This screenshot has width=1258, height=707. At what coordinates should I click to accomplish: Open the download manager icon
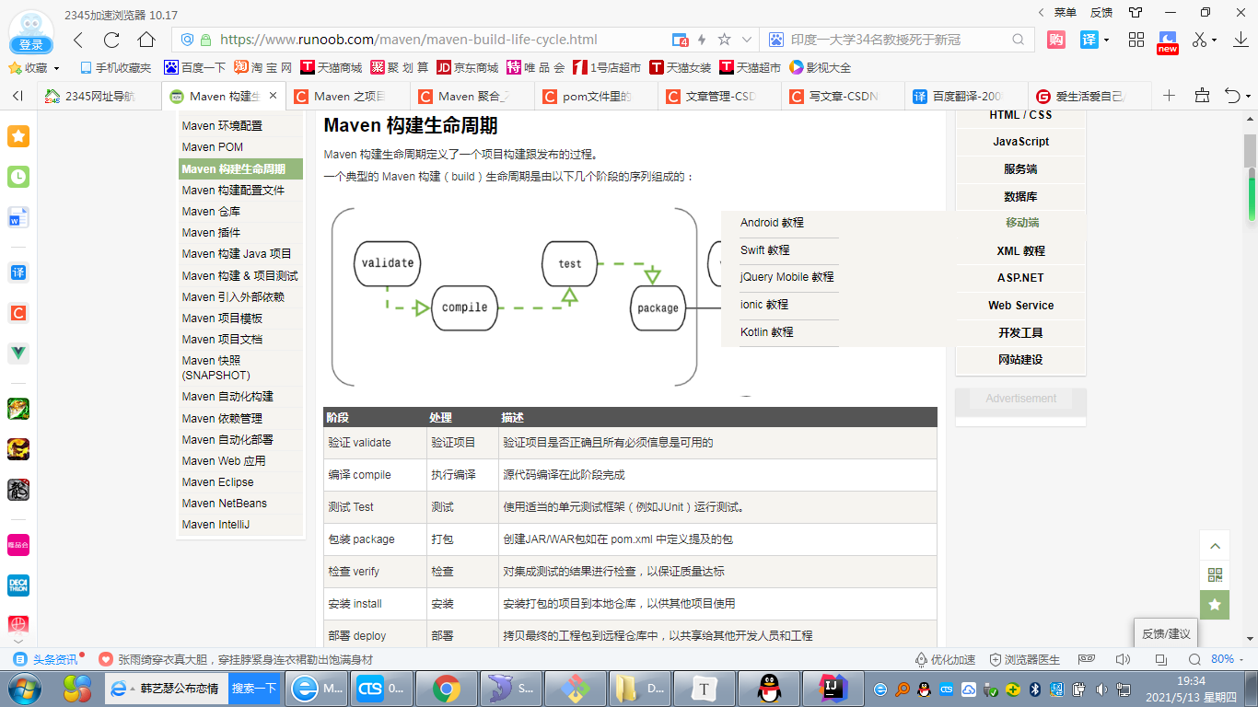click(x=1241, y=40)
